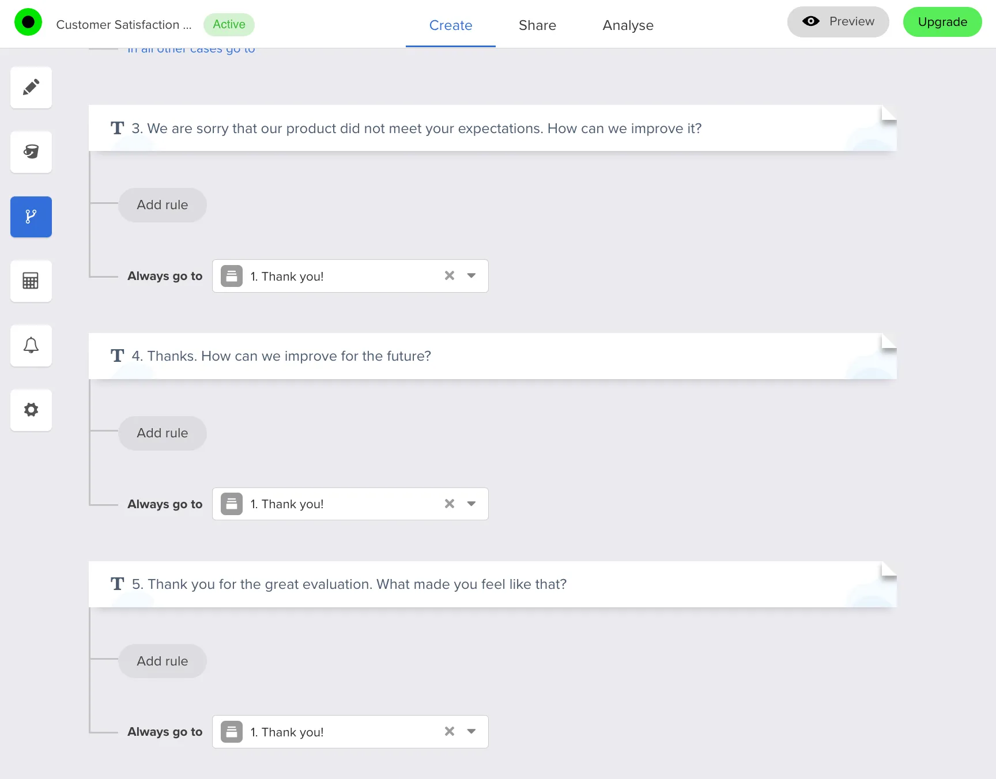The width and height of the screenshot is (996, 779).
Task: Expand question 4's go-to dropdown arrow
Action: (471, 504)
